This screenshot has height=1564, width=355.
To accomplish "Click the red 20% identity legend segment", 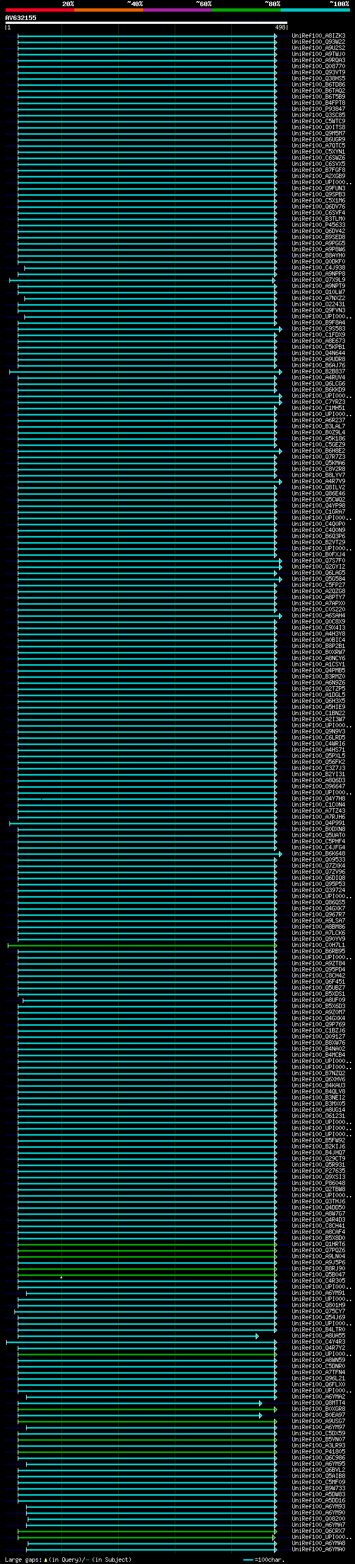I will point(39,10).
